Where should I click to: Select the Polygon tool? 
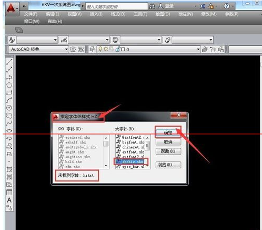pyautogui.click(x=9, y=85)
